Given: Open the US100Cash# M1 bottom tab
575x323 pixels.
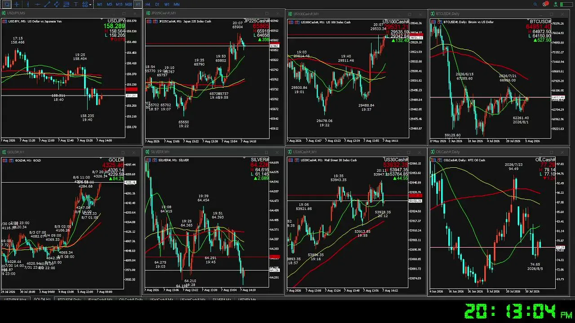Looking at the screenshot, I should pyautogui.click(x=193, y=299).
